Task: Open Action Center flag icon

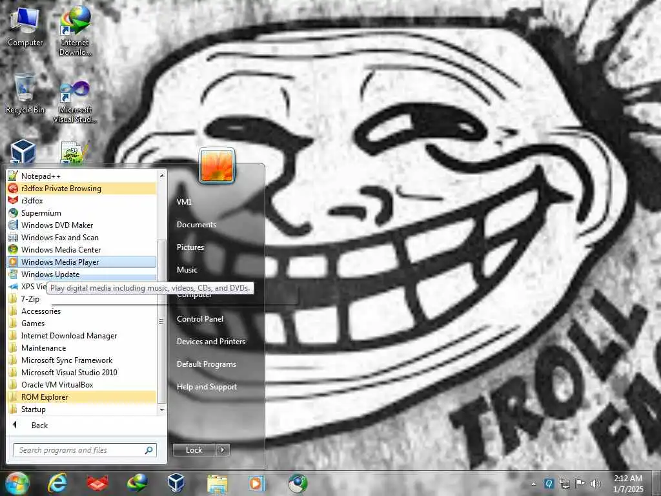Action: tap(580, 483)
